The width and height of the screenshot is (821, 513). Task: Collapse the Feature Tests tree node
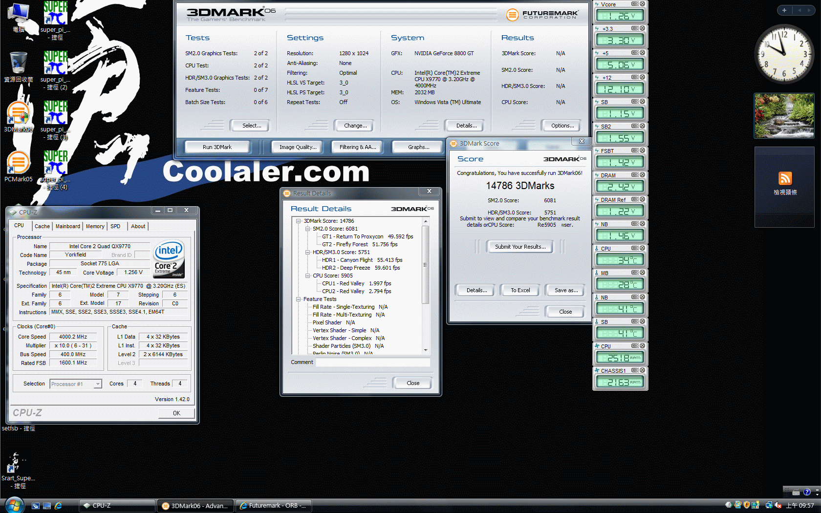pos(298,299)
